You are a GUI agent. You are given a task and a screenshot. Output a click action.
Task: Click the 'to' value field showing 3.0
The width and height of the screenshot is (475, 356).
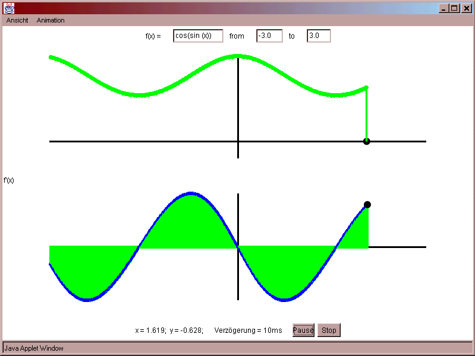coord(319,36)
